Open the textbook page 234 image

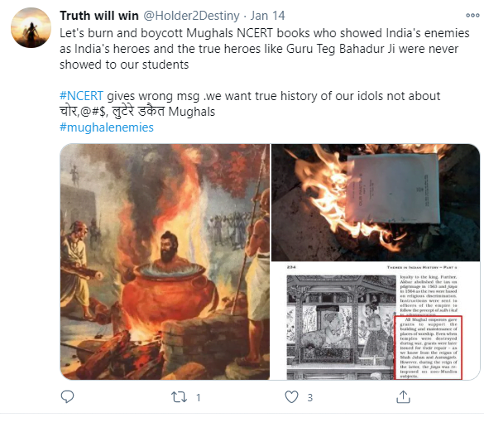click(x=376, y=321)
